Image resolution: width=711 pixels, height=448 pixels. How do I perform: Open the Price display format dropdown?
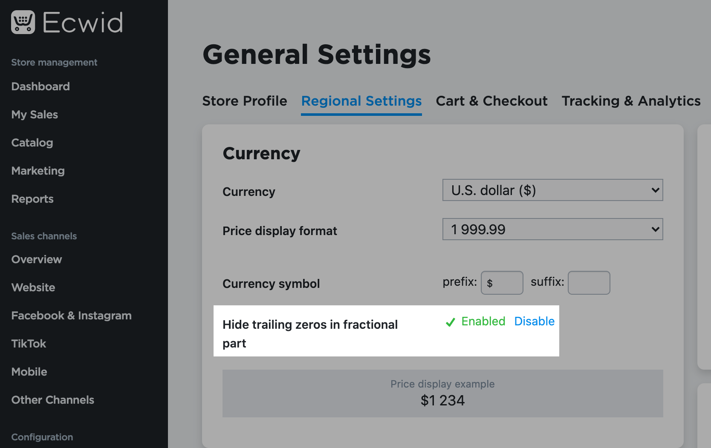point(552,229)
